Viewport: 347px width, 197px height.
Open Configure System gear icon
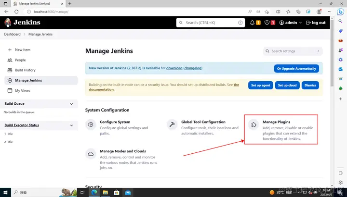pyautogui.click(x=91, y=124)
